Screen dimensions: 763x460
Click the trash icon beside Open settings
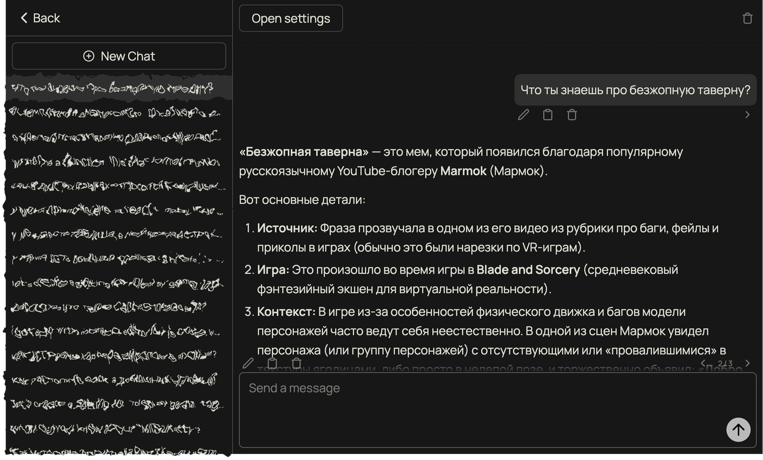[x=748, y=18]
